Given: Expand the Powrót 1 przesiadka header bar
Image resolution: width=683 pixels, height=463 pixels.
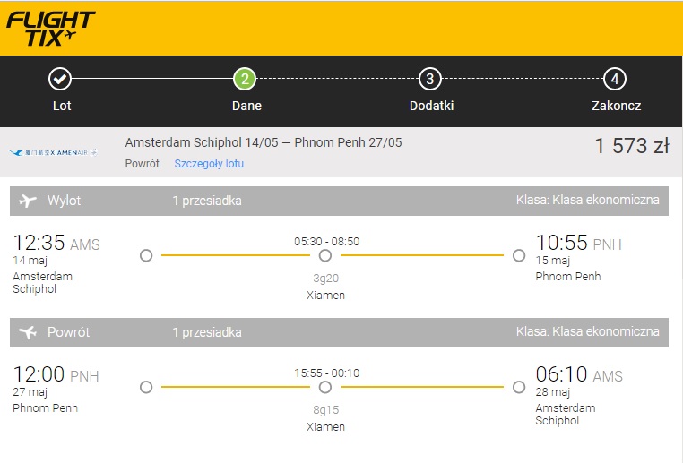Looking at the screenshot, I should click(339, 332).
